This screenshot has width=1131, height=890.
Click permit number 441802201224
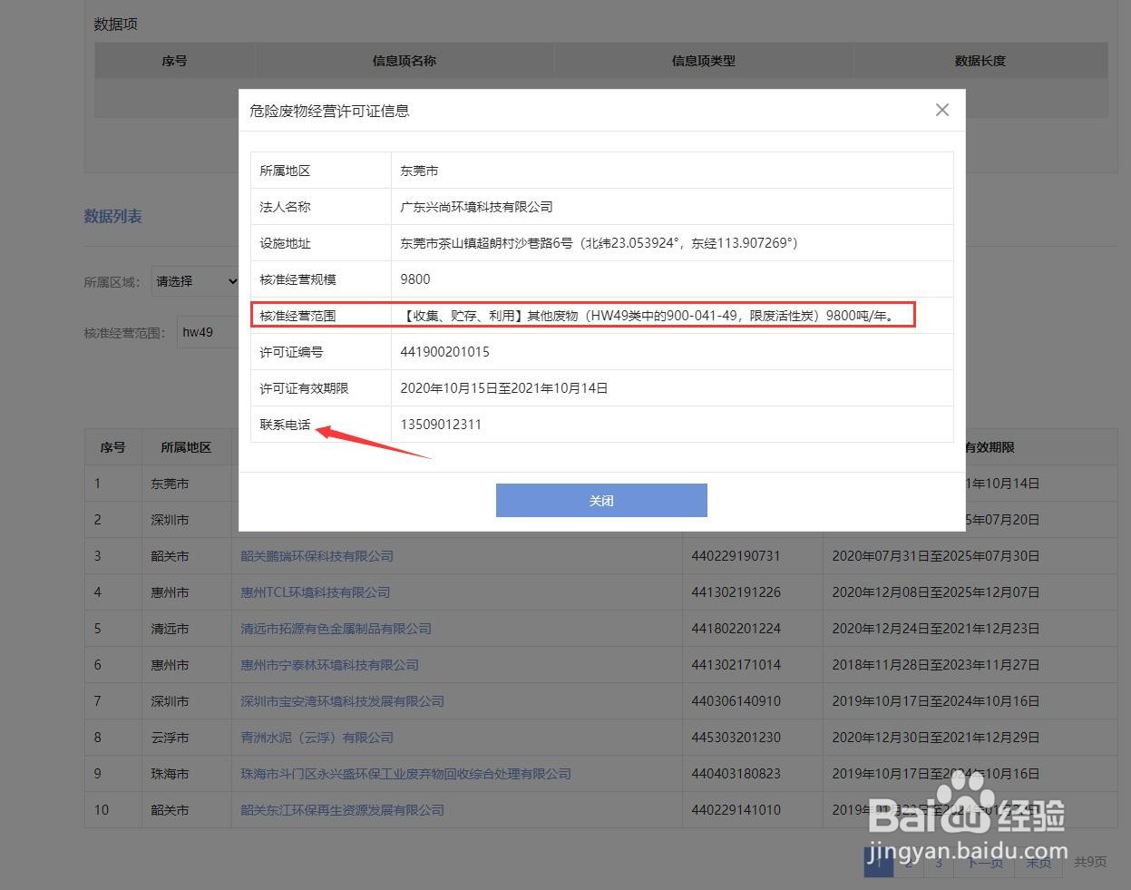pyautogui.click(x=736, y=629)
